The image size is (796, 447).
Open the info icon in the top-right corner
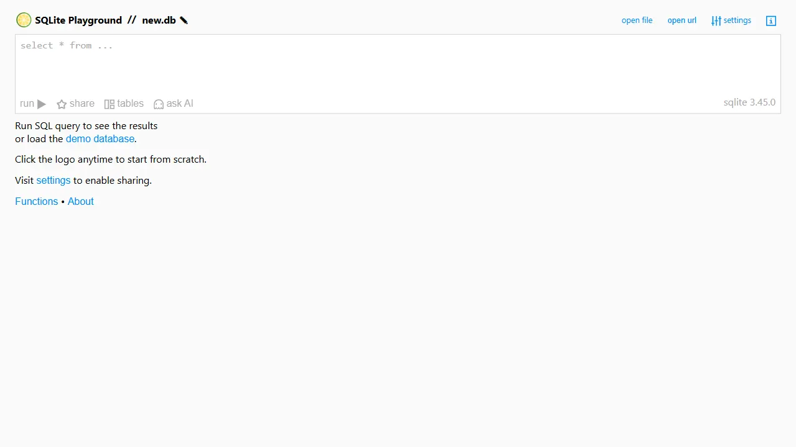[771, 20]
